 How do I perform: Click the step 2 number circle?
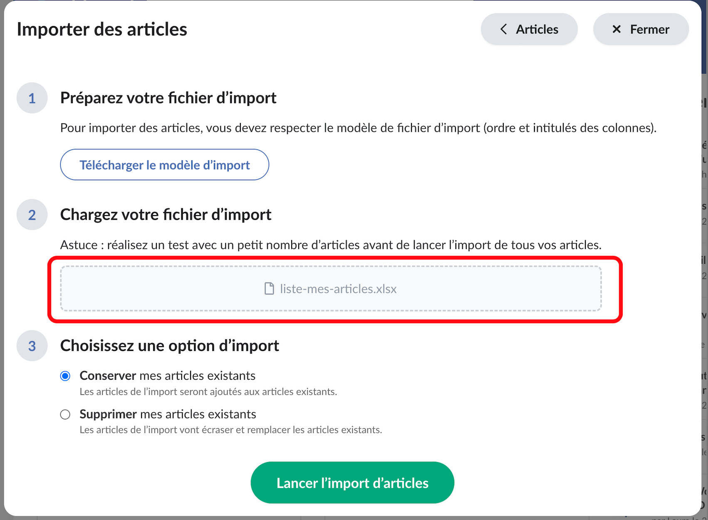click(x=32, y=215)
